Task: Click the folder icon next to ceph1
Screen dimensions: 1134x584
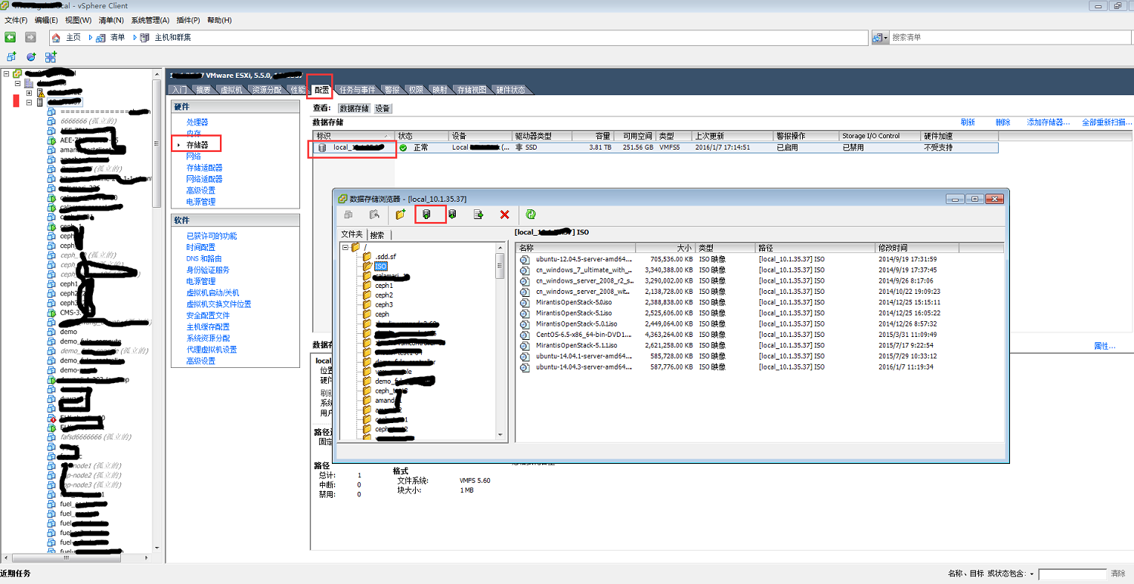Action: (367, 286)
